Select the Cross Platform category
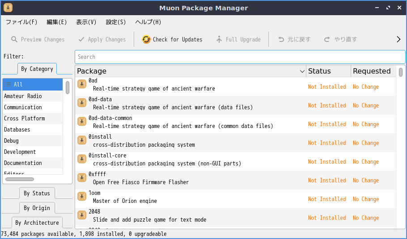Screen dimensions: 407x239 pyautogui.click(x=33, y=118)
